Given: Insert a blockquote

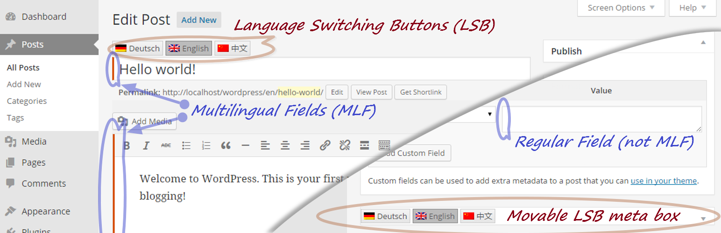Looking at the screenshot, I should pos(226,146).
